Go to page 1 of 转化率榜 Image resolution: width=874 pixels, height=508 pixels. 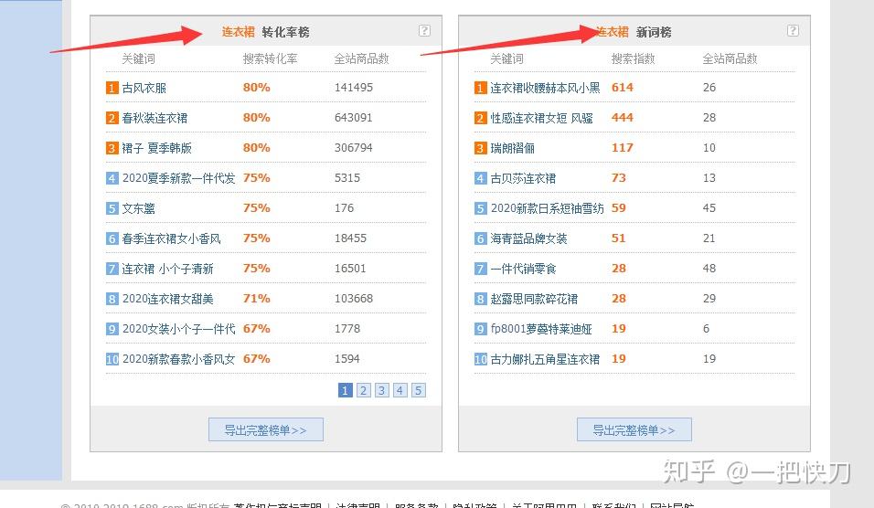click(345, 390)
